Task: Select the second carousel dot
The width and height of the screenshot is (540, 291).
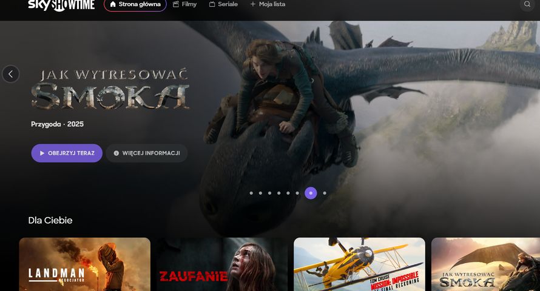Action: 260,193
